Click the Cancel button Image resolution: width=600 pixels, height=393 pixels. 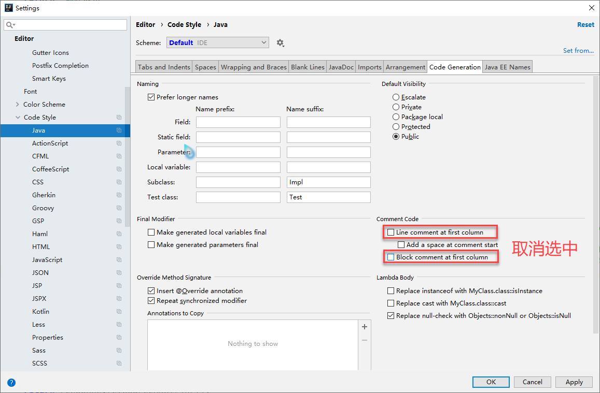pyautogui.click(x=532, y=382)
